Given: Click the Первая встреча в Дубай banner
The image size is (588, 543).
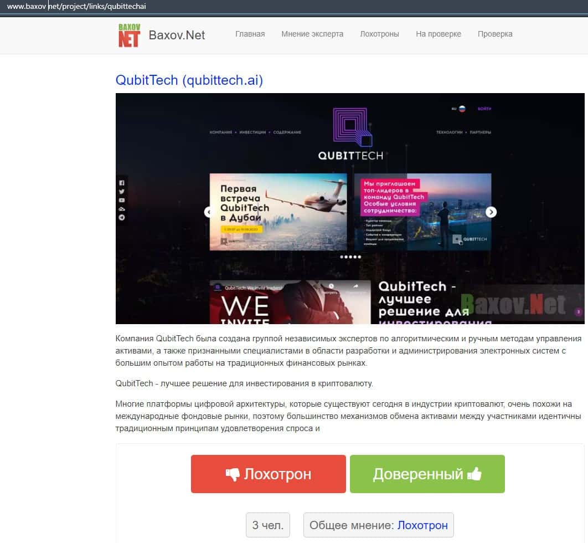Looking at the screenshot, I should (278, 212).
